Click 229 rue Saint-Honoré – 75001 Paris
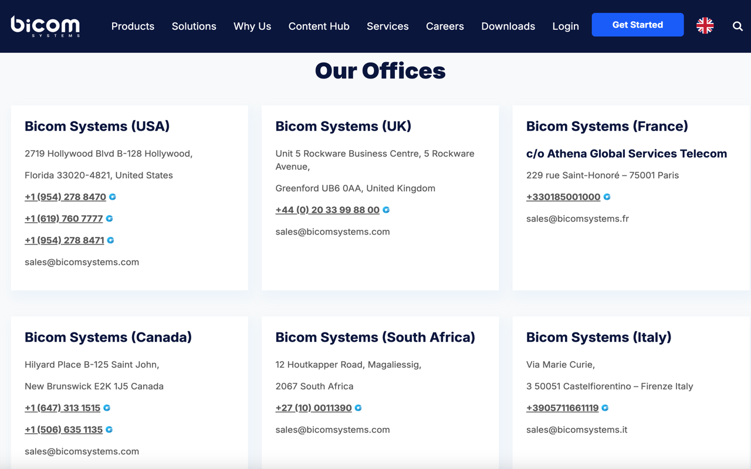The height and width of the screenshot is (469, 751). point(603,175)
